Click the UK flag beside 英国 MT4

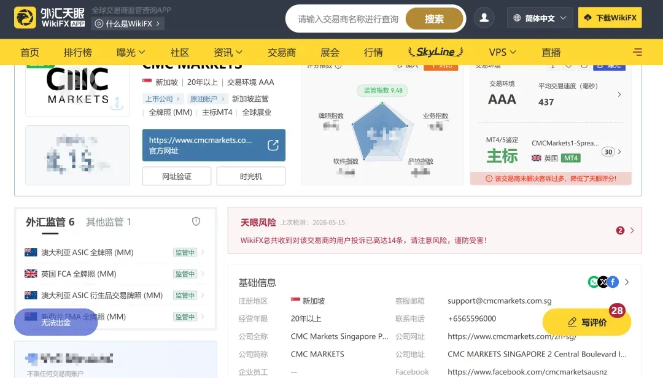536,158
